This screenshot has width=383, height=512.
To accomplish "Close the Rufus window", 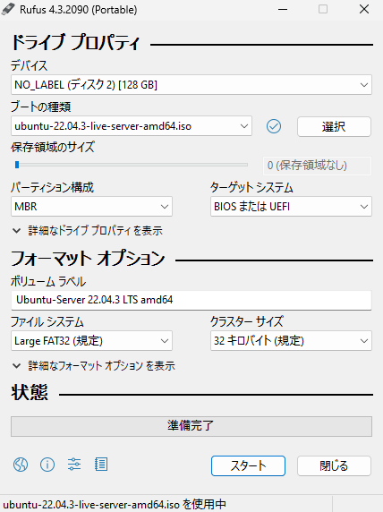I will pos(364,9).
